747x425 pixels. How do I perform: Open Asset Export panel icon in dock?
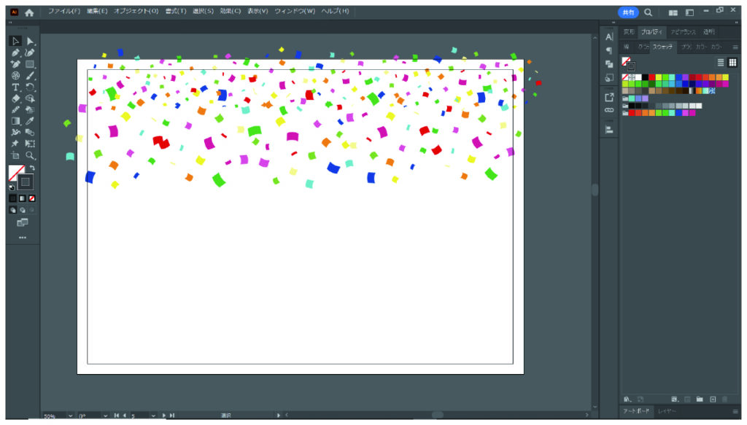pyautogui.click(x=609, y=98)
